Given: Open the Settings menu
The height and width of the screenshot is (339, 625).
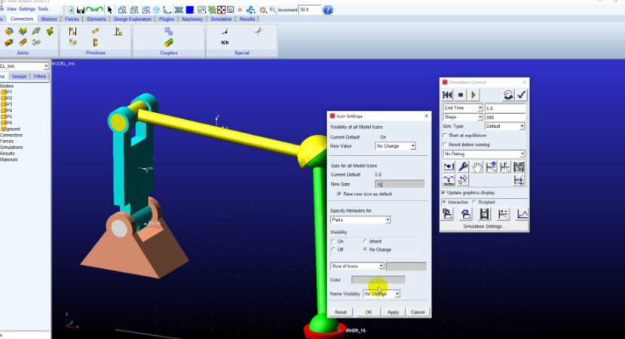Looking at the screenshot, I should [x=27, y=9].
